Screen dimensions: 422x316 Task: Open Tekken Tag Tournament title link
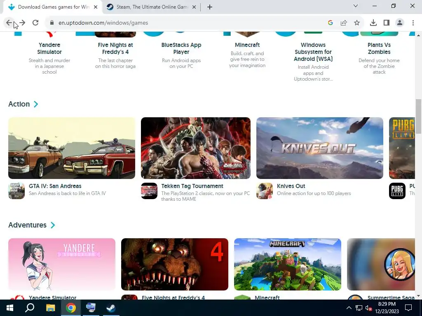click(192, 186)
